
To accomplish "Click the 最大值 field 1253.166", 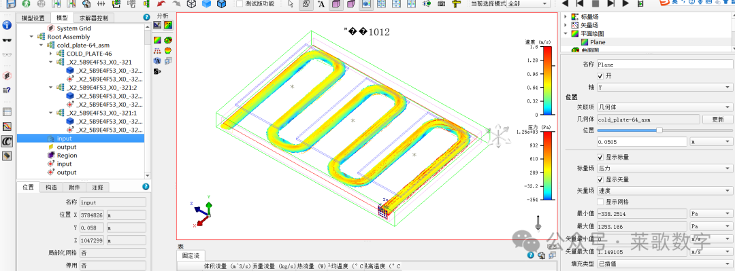I will (x=642, y=227).
